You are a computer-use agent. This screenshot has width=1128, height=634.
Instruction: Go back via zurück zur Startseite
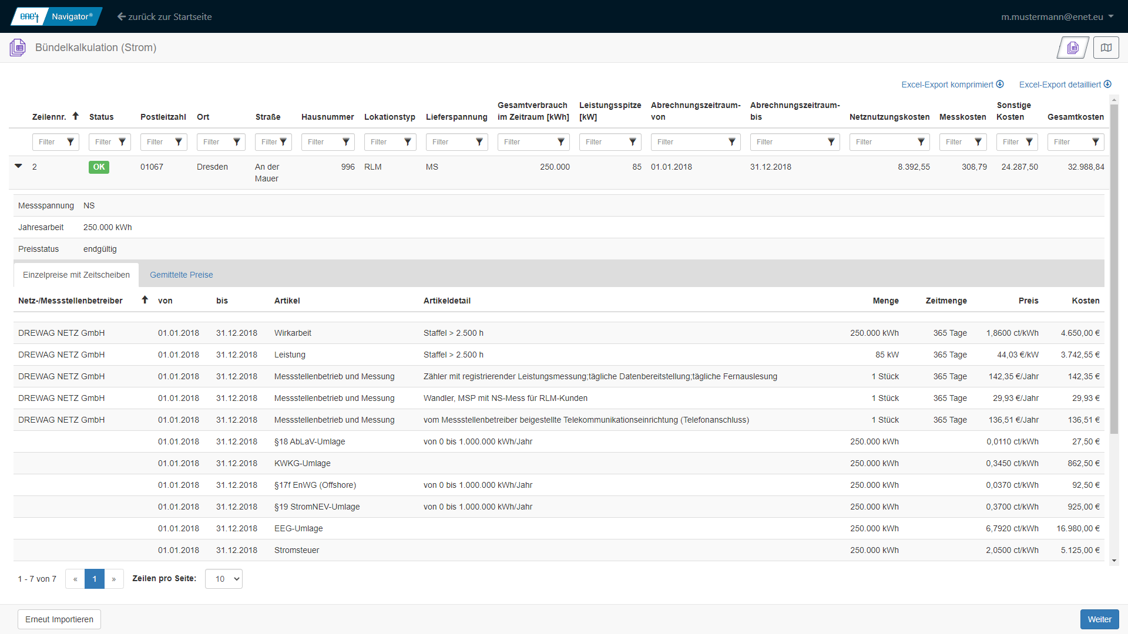coord(164,16)
